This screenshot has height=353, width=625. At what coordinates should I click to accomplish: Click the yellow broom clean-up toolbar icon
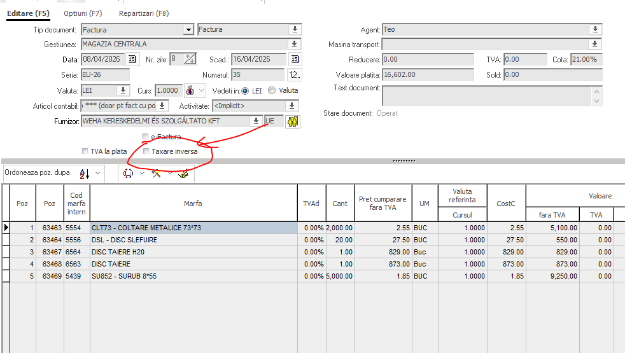(x=183, y=173)
